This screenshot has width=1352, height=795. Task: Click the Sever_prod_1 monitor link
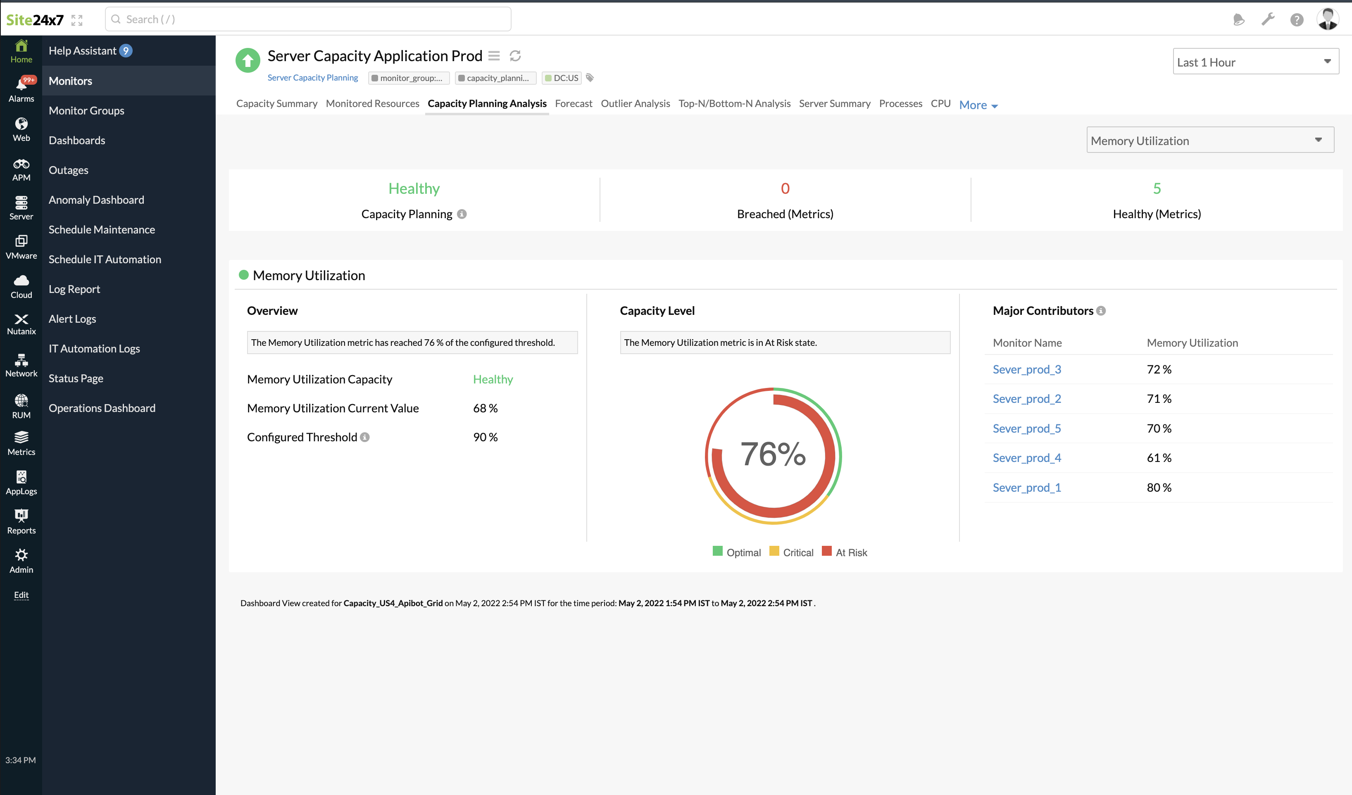1026,486
